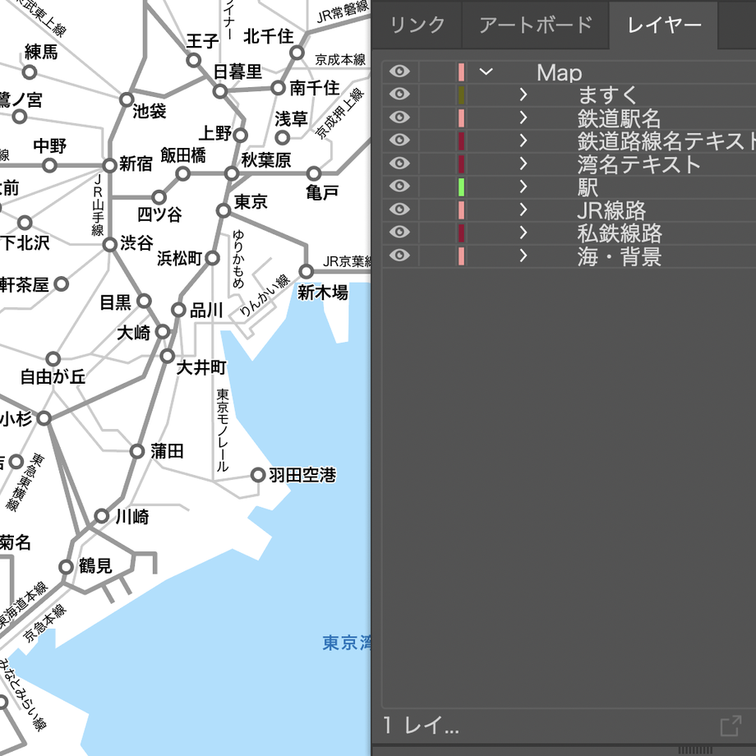Viewport: 756px width, 756px height.
Task: Expand the 私鉄線路 sublayer
Action: point(523,233)
